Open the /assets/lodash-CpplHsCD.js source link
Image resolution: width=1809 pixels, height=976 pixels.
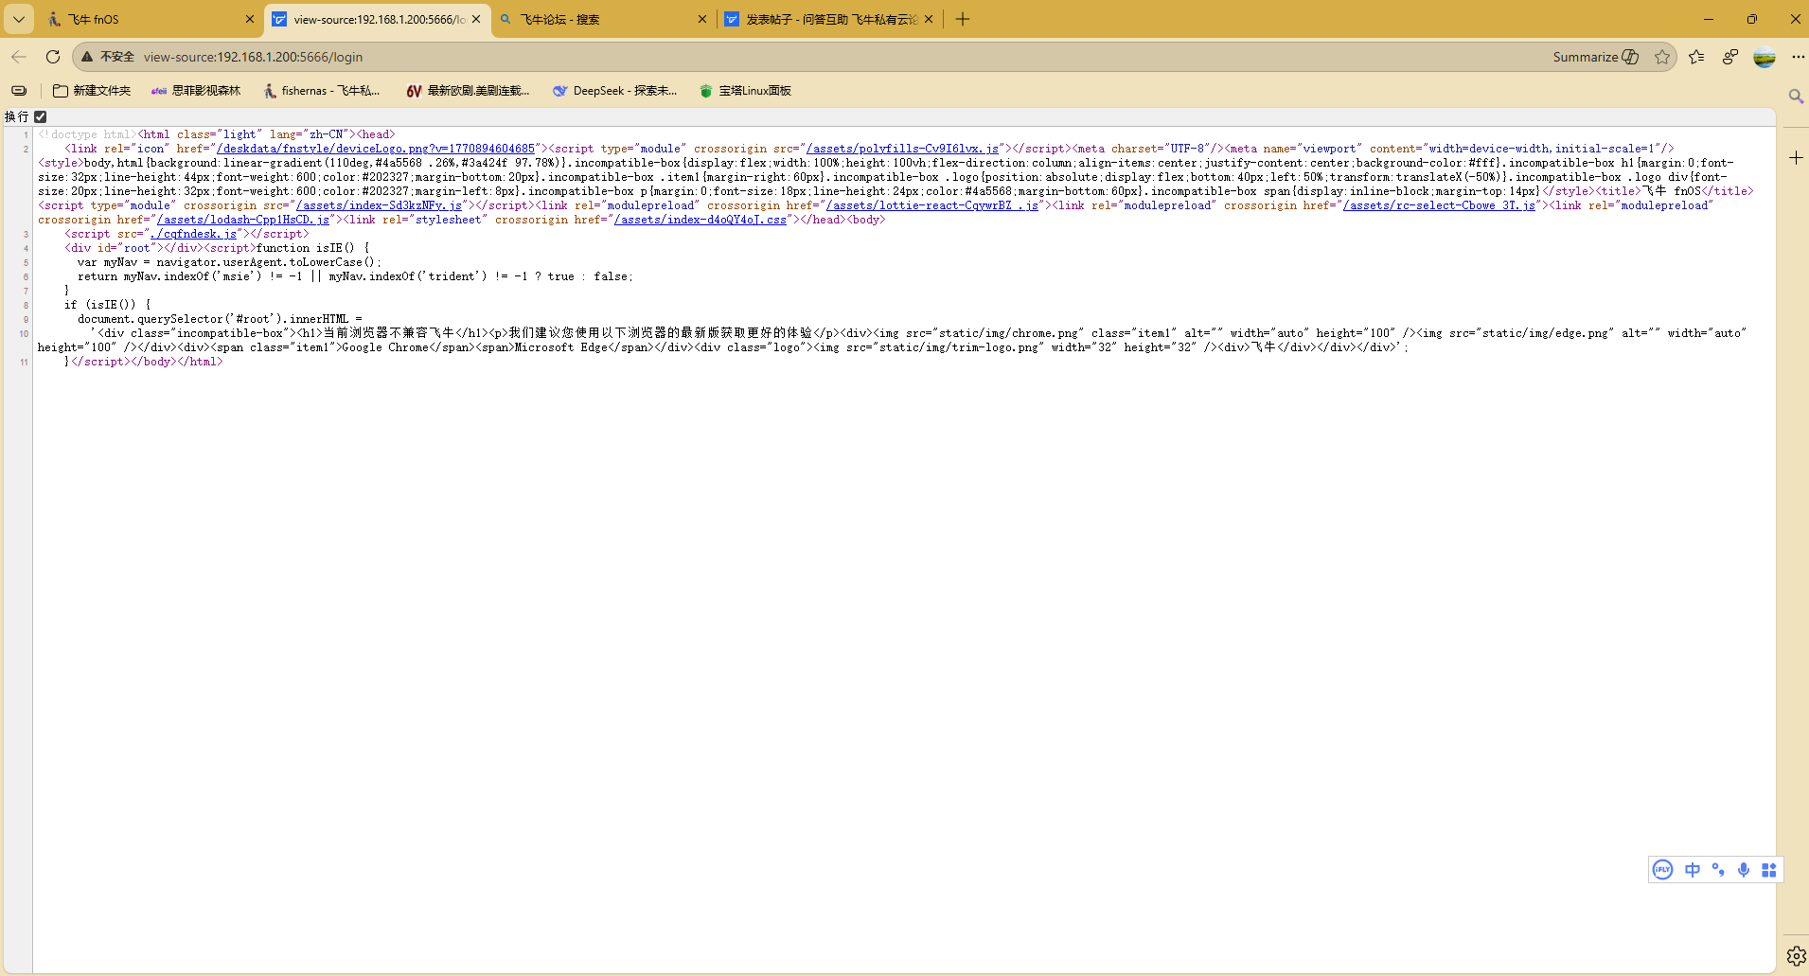pos(244,220)
